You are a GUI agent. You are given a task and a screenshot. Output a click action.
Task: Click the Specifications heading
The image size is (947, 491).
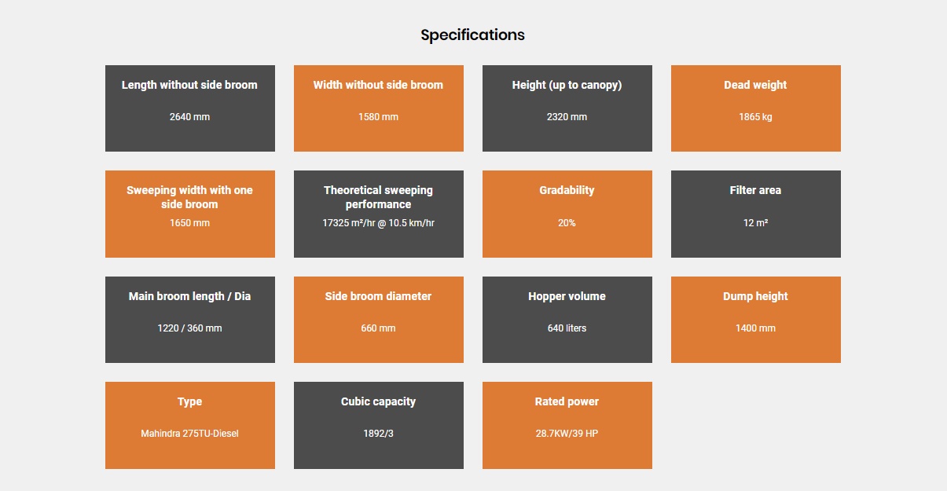[472, 35]
